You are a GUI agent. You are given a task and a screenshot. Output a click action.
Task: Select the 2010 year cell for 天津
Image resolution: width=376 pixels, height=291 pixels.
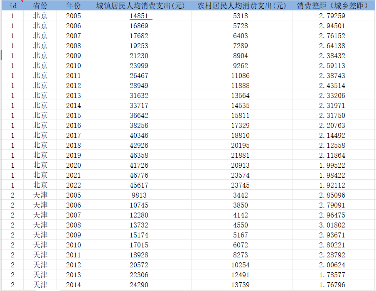74,245
